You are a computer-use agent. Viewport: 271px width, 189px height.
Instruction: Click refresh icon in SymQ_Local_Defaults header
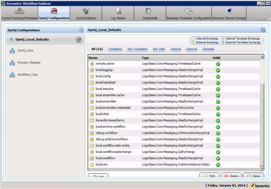coord(263,30)
